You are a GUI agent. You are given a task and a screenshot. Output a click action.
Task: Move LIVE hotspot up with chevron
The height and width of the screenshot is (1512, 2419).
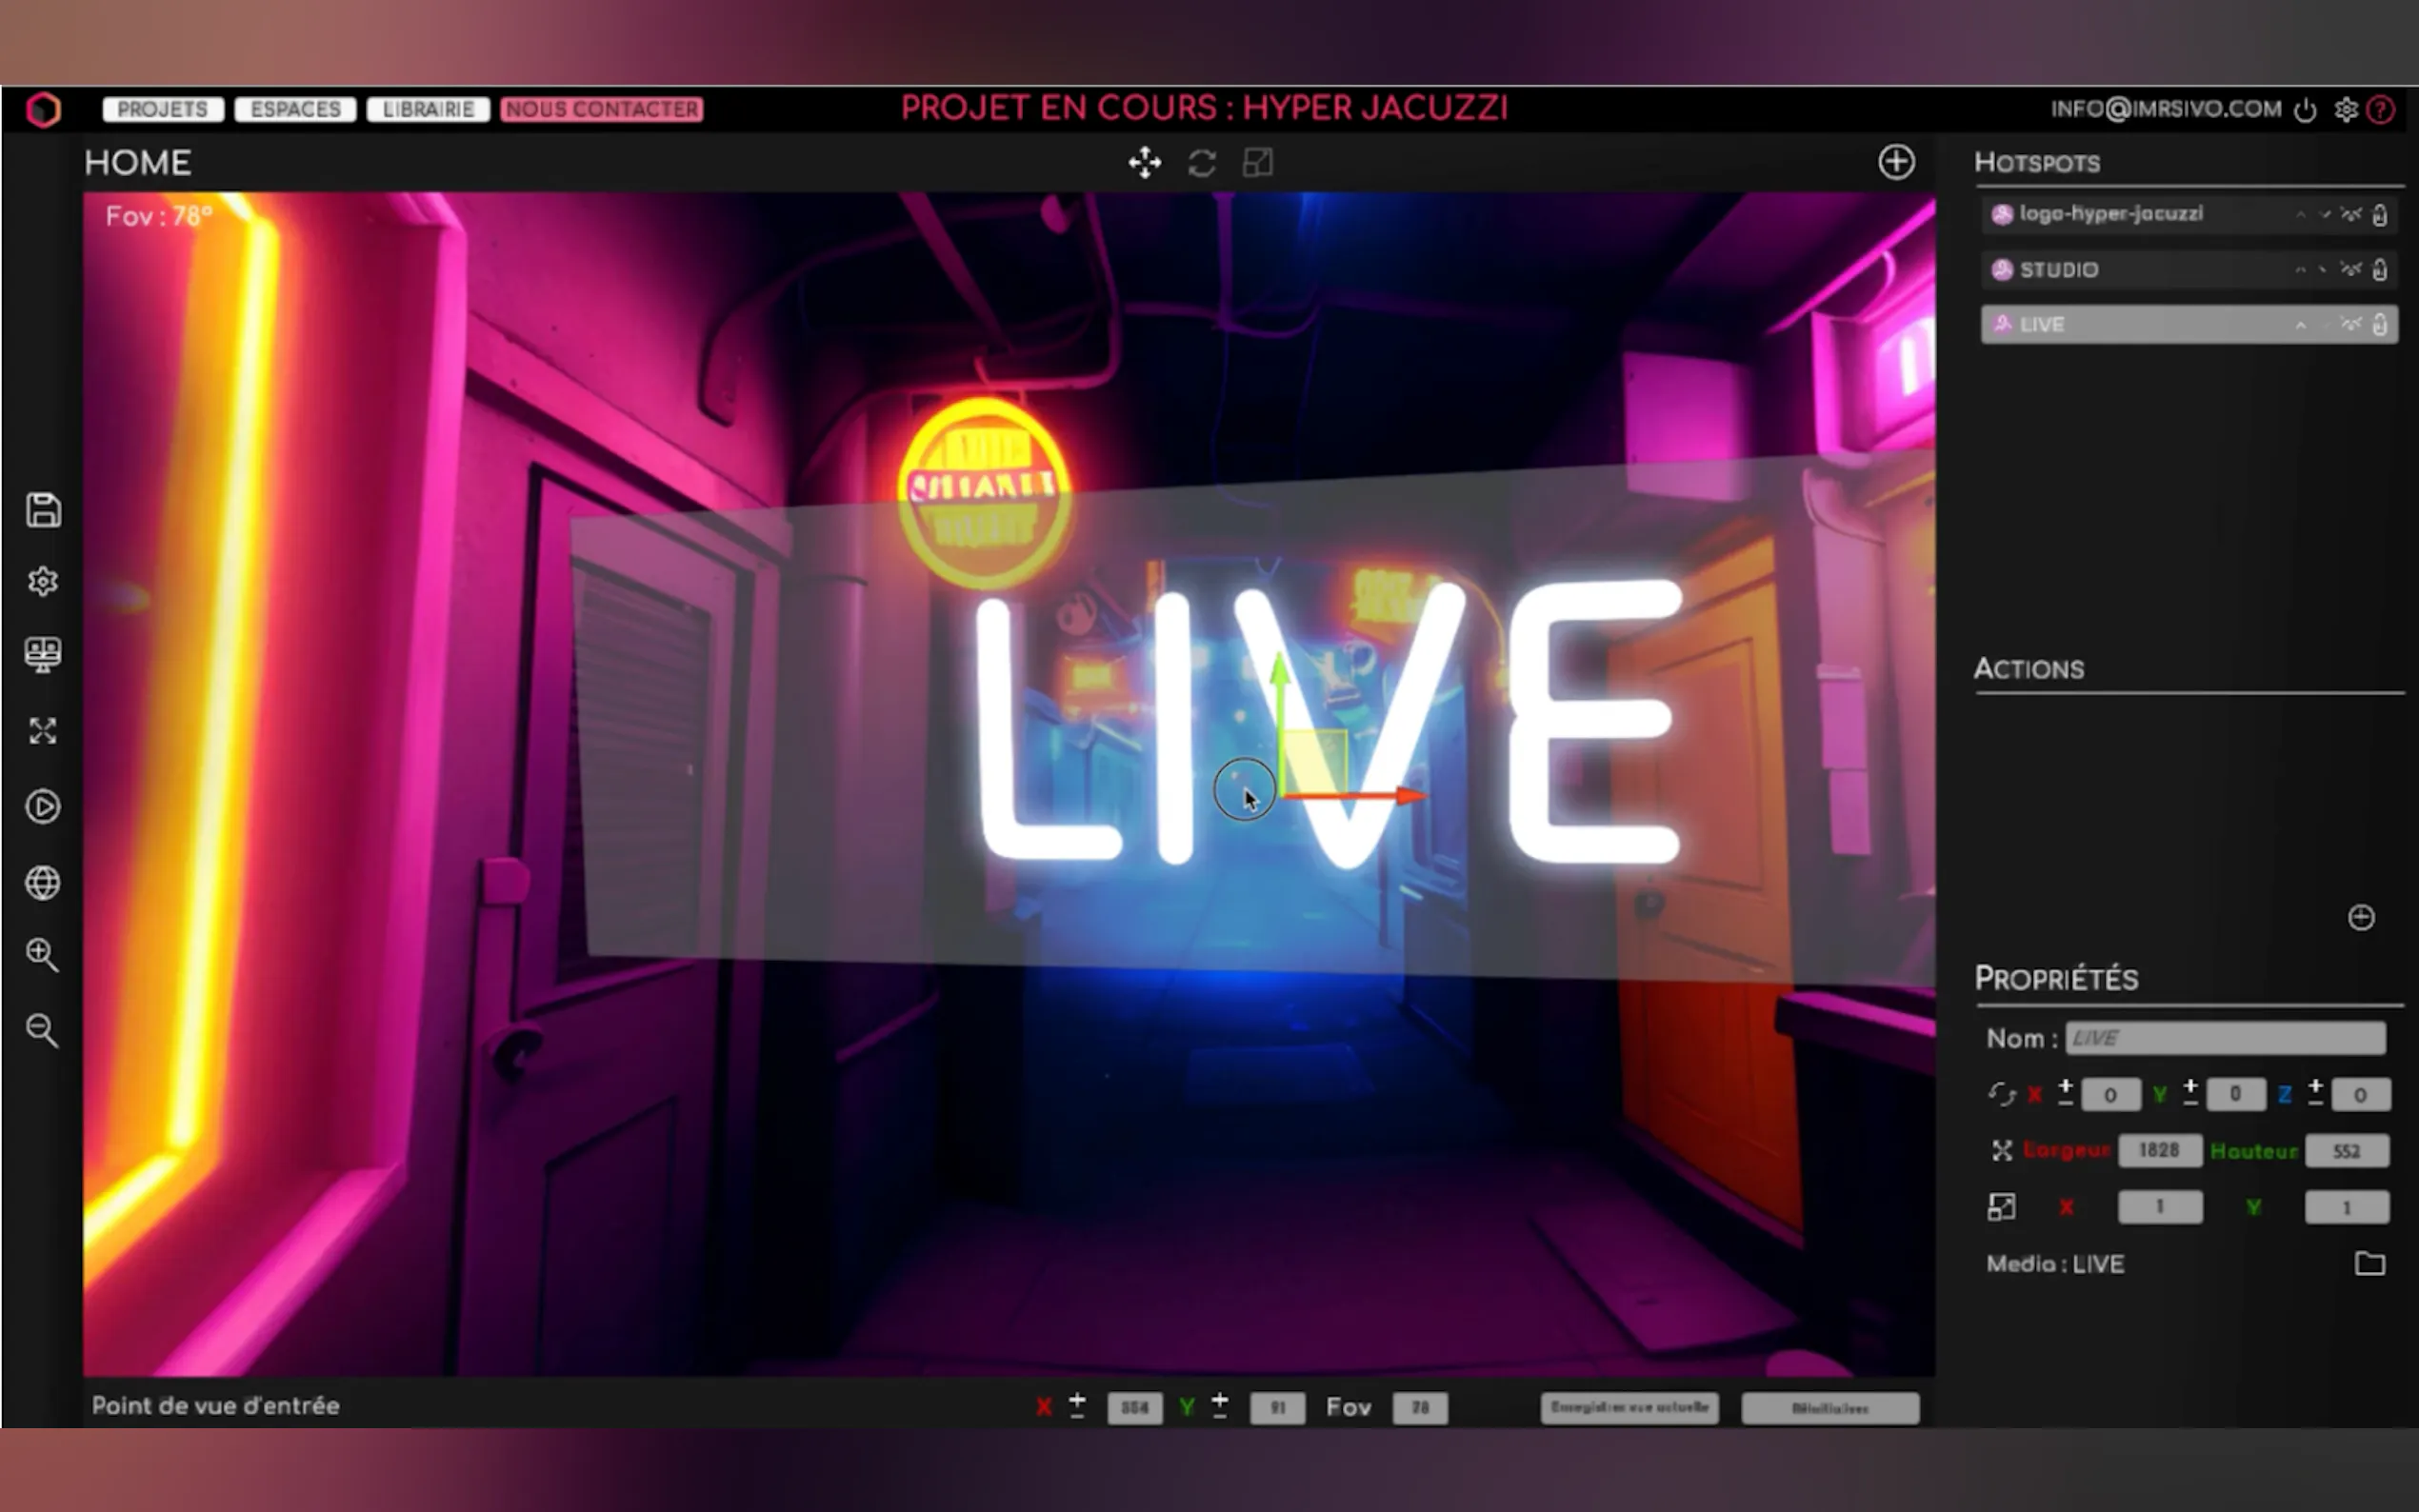click(2301, 325)
